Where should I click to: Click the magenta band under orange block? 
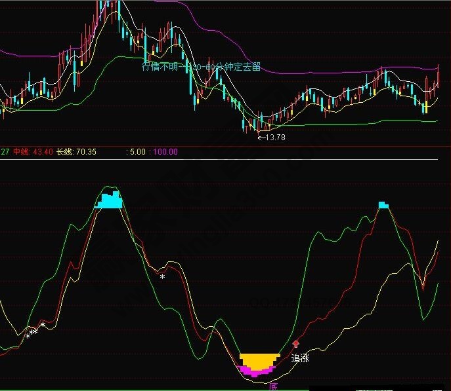(256, 372)
